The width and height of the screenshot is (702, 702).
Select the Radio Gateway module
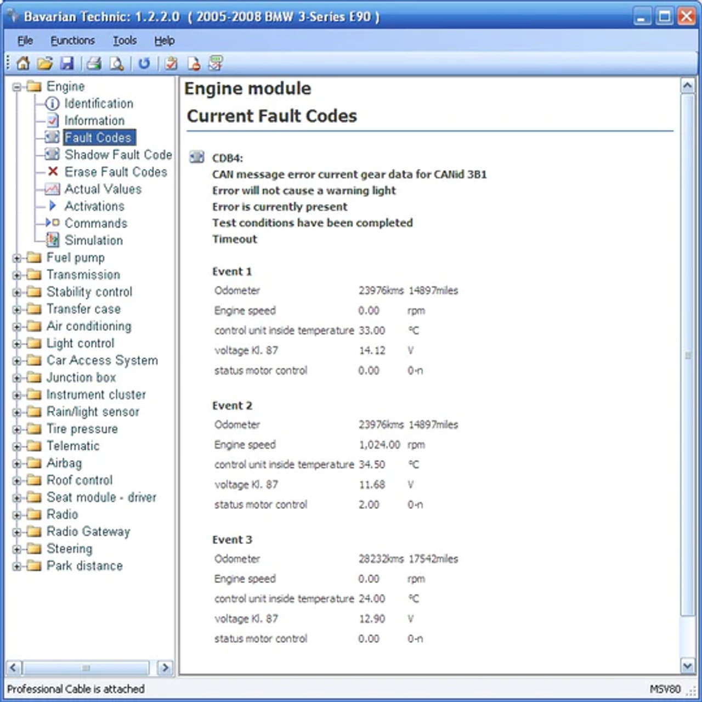click(88, 531)
